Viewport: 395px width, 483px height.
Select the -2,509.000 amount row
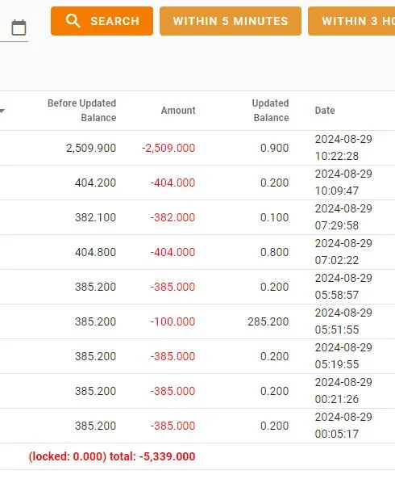[197, 148]
